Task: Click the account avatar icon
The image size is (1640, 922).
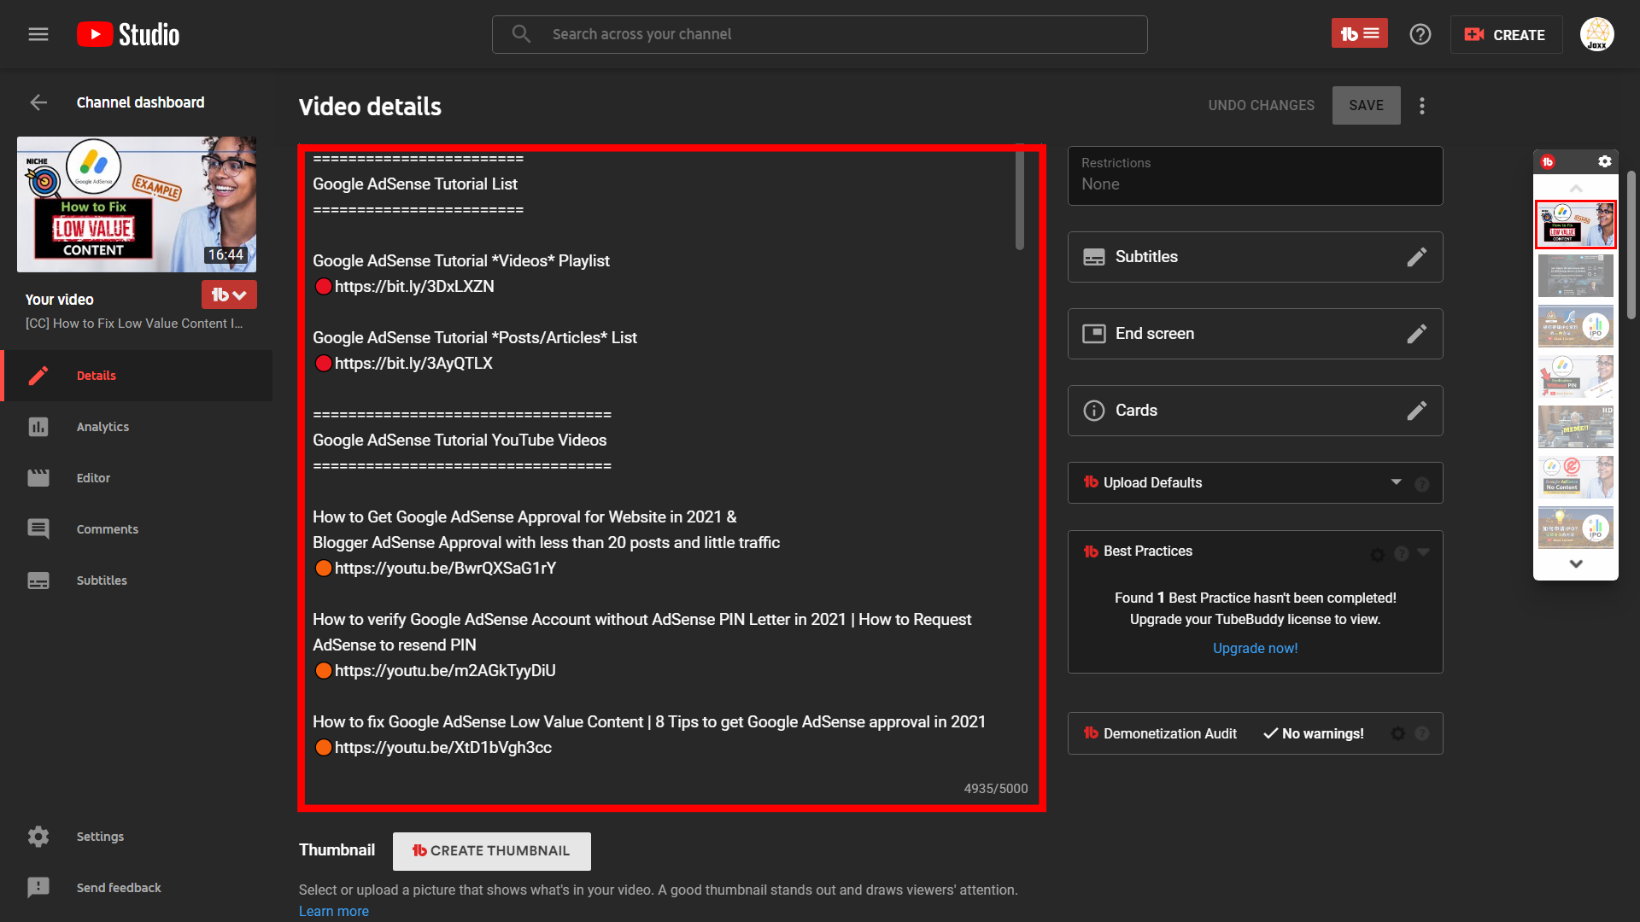Action: click(1596, 34)
